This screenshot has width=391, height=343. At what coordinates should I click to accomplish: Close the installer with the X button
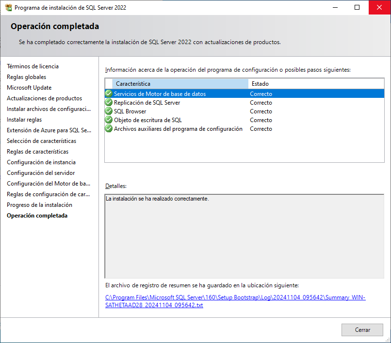pos(379,8)
